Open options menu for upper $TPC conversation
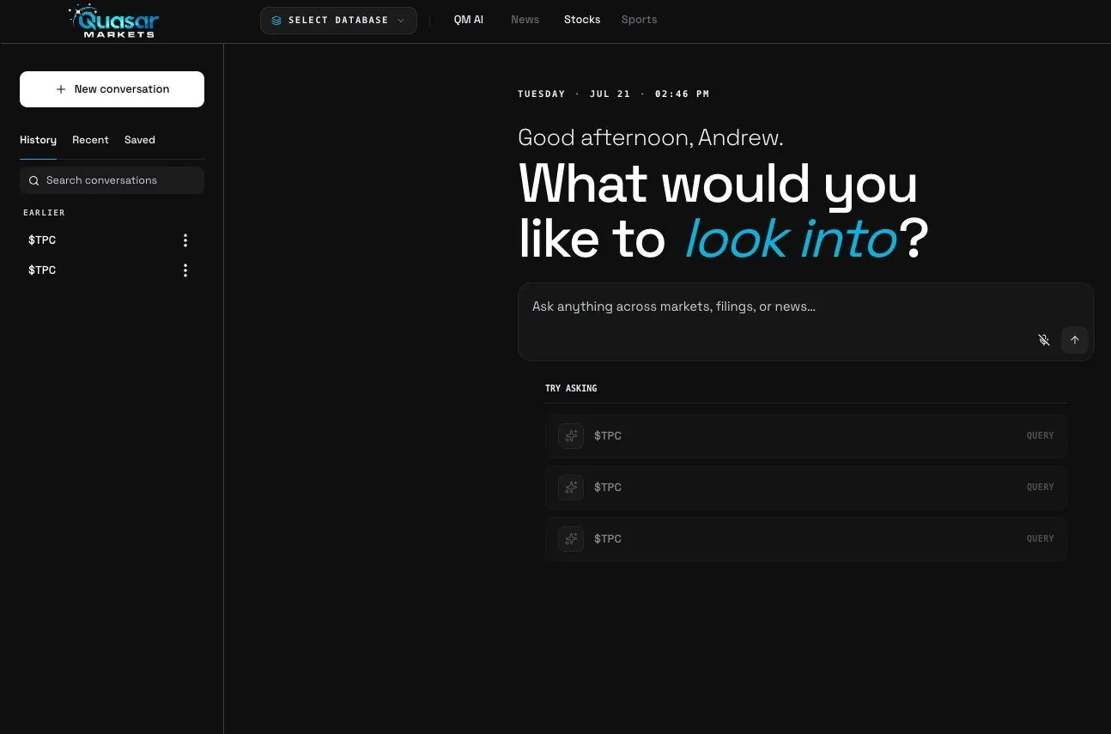This screenshot has height=734, width=1111. point(185,240)
